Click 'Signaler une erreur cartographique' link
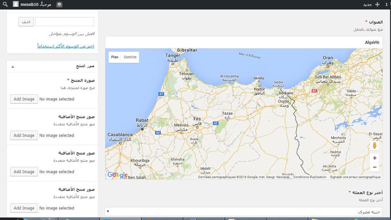 (x=355, y=177)
